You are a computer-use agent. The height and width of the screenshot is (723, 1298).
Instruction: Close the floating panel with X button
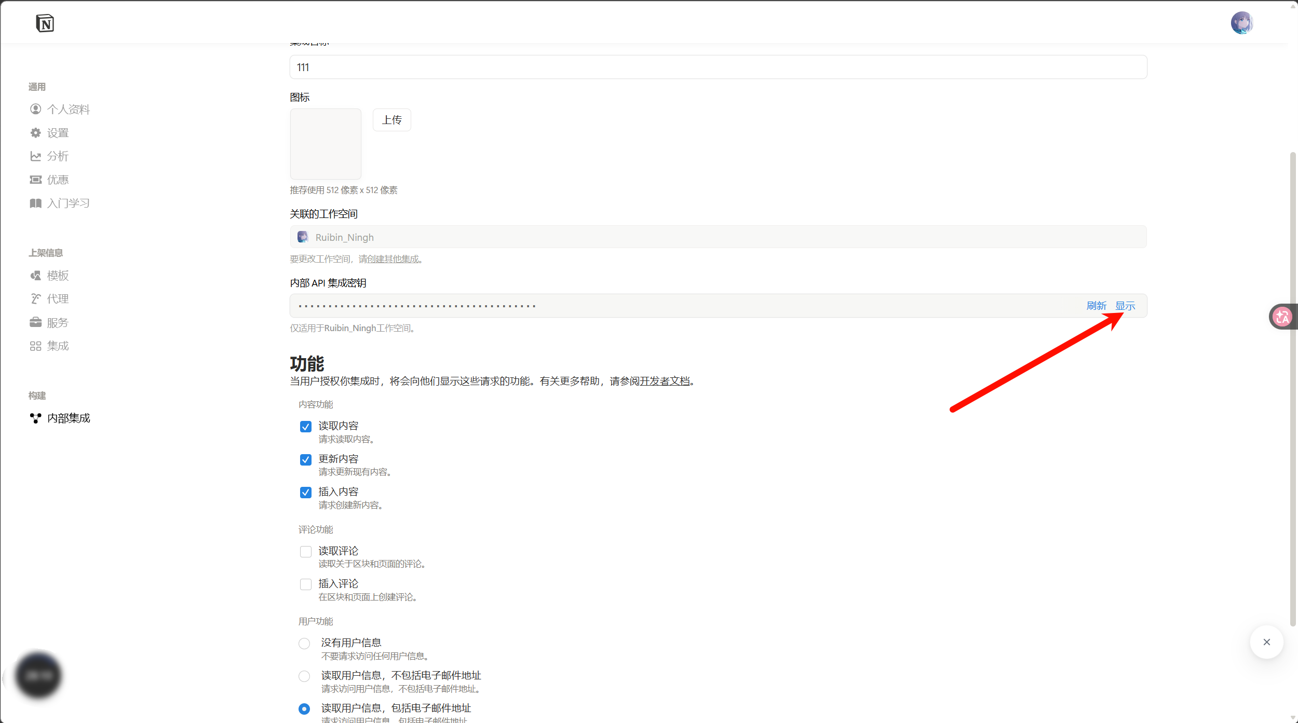[x=1266, y=642]
